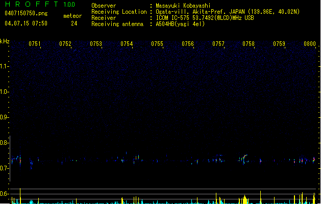Select the ICOM IC-575 53.7492 MHz USB text

[x=205, y=18]
